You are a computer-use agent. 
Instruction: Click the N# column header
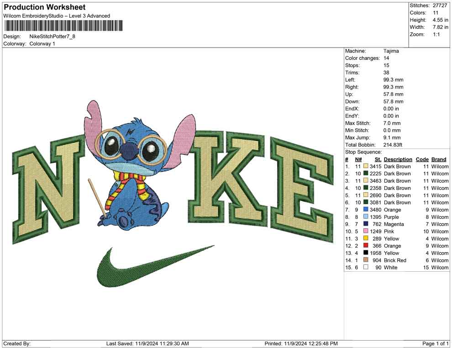358,159
